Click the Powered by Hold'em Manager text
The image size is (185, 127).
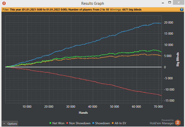pos(162,122)
